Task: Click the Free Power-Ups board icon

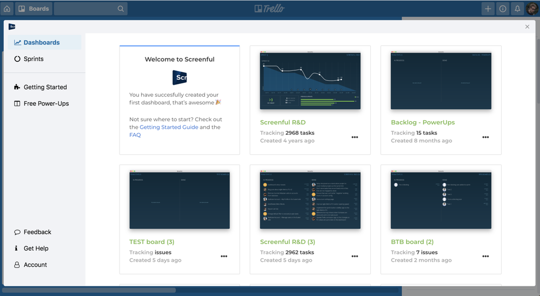Action: (17, 103)
